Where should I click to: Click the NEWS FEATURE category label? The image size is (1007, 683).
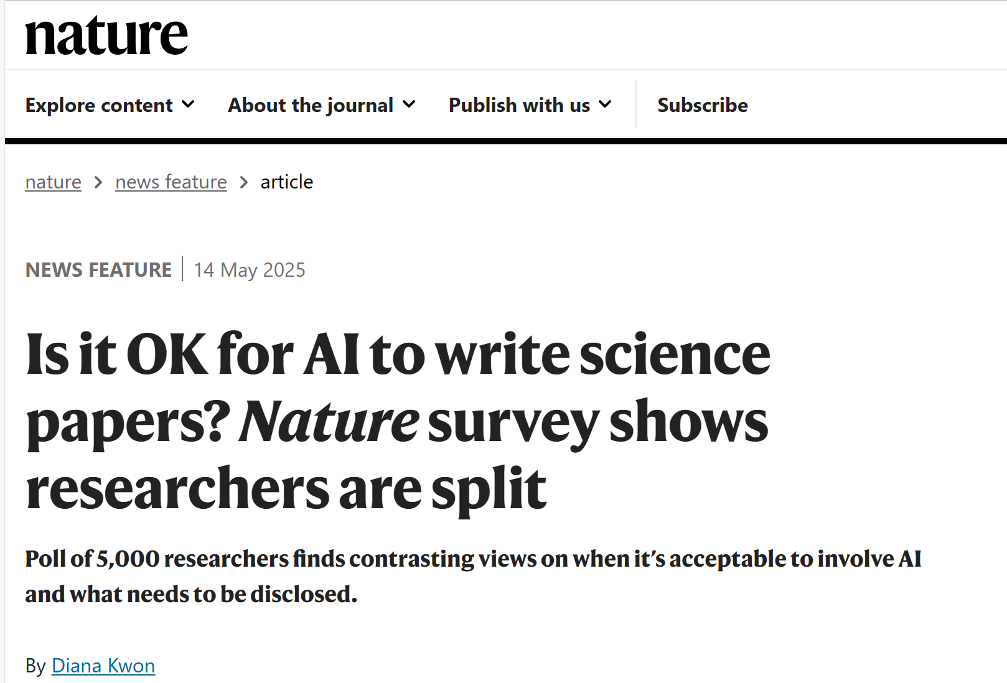[x=98, y=270]
